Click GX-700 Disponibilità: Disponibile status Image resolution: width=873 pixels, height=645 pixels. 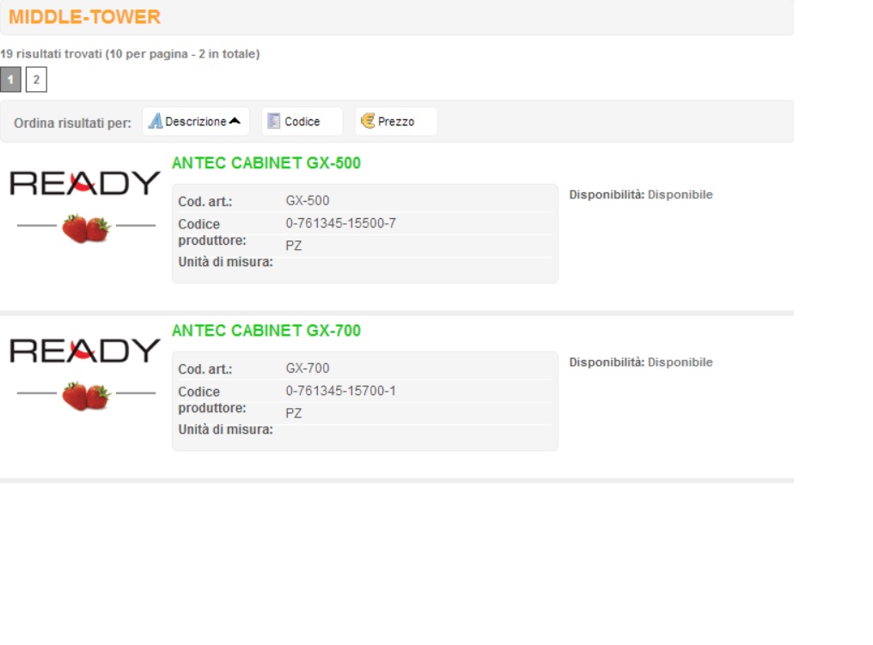click(x=641, y=362)
